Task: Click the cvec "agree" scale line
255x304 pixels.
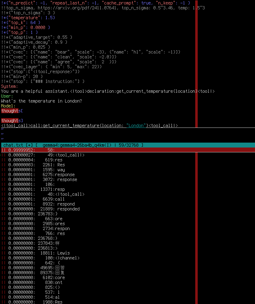Action: tap(59, 62)
